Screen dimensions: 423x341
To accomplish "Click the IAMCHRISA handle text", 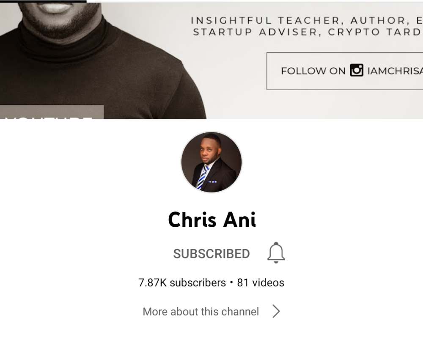I will pos(395,71).
